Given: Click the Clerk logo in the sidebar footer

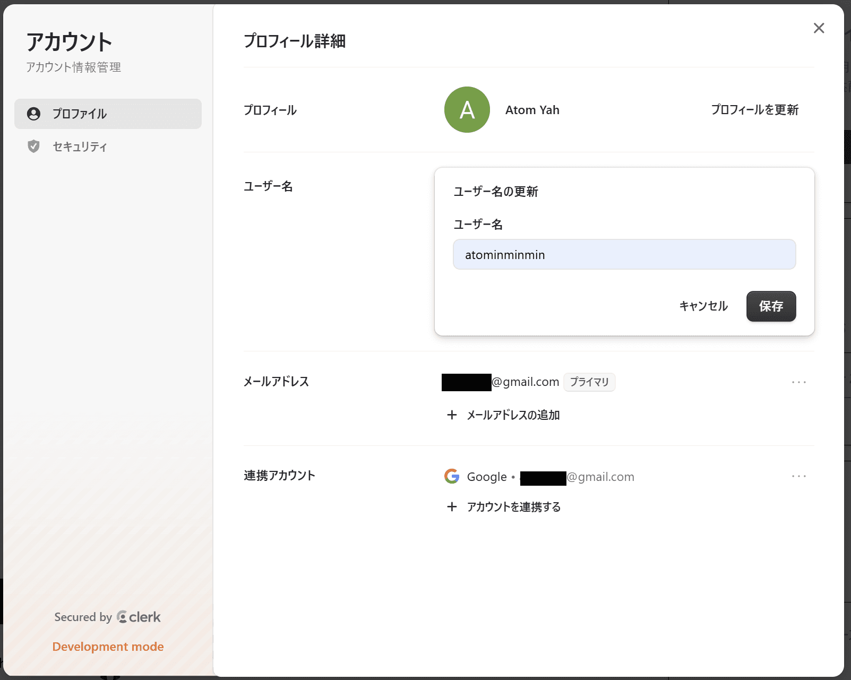Looking at the screenshot, I should pyautogui.click(x=139, y=617).
